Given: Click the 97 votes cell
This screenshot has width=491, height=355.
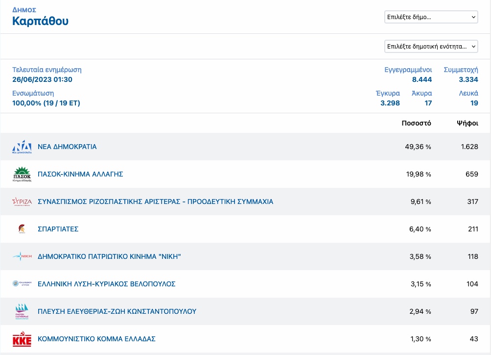Looking at the screenshot, I should (474, 311).
